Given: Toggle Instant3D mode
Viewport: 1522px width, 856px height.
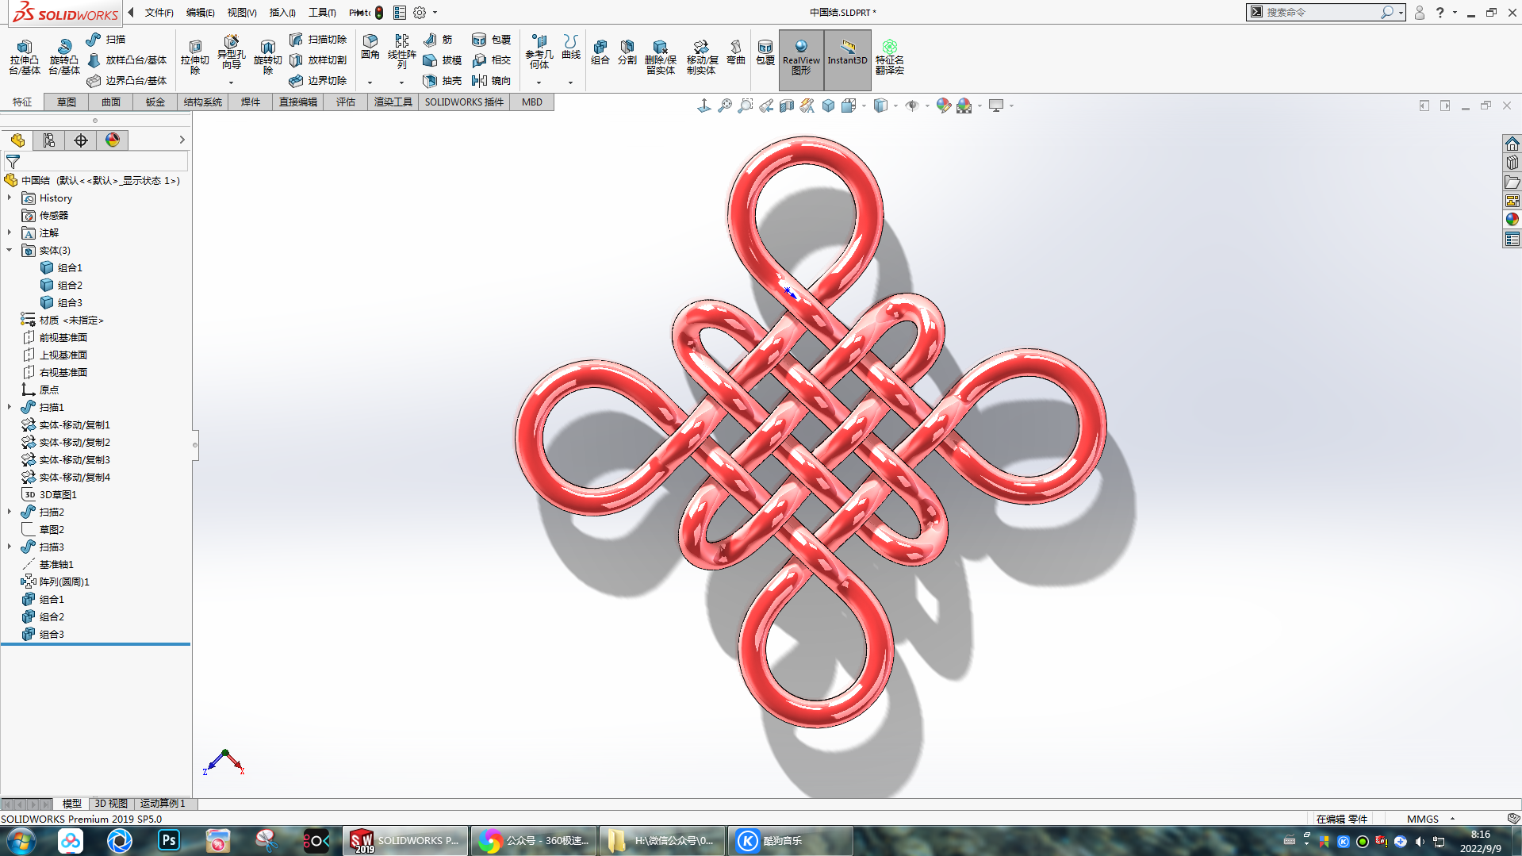Looking at the screenshot, I should 847,59.
